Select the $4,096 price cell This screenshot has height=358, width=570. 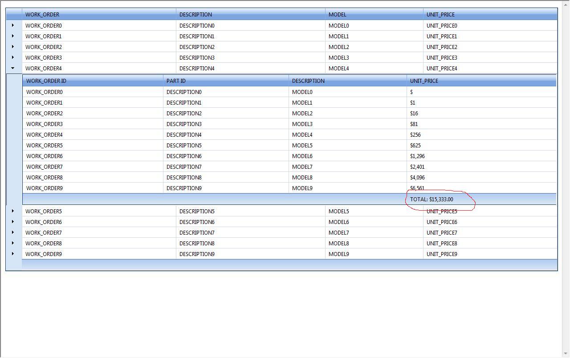point(481,177)
